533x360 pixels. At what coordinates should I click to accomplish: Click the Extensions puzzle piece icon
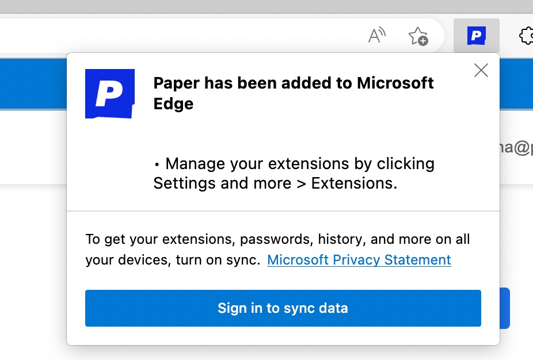pyautogui.click(x=526, y=36)
